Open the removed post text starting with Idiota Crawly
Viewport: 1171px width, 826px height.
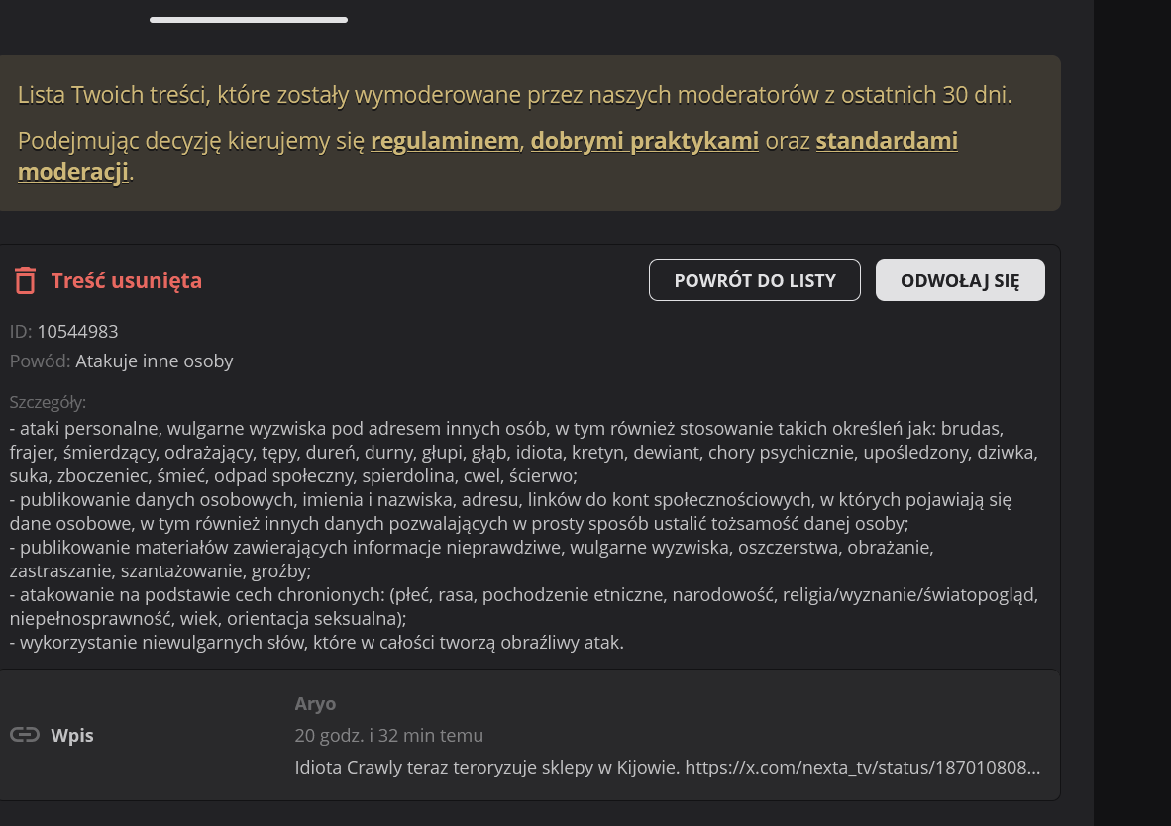click(x=667, y=768)
